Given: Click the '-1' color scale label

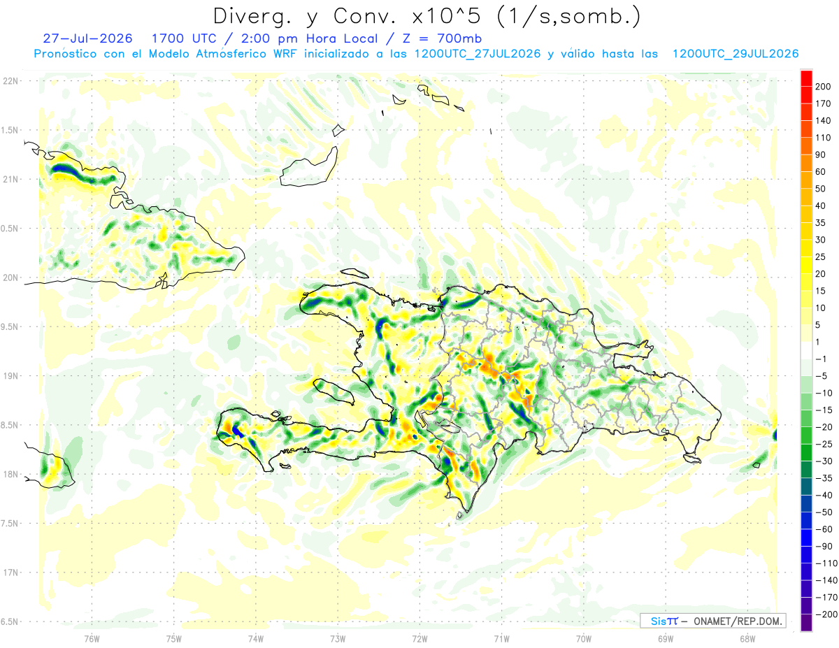Looking at the screenshot, I should tap(821, 359).
